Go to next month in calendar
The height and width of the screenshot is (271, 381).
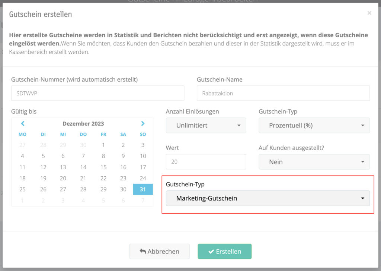coord(143,123)
